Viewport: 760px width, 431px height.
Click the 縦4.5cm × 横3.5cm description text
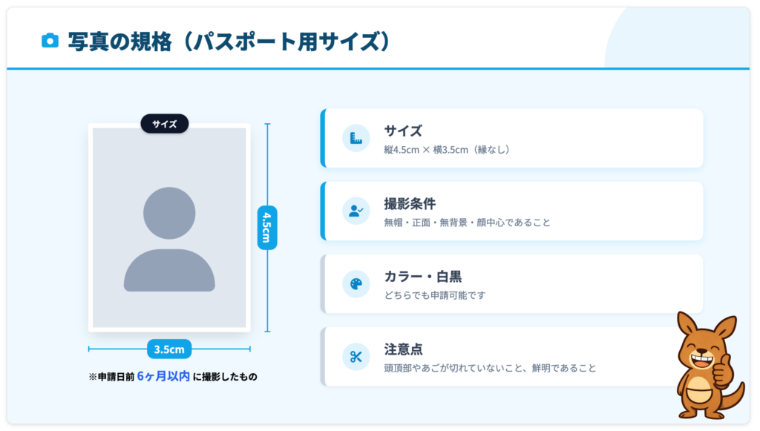(447, 150)
